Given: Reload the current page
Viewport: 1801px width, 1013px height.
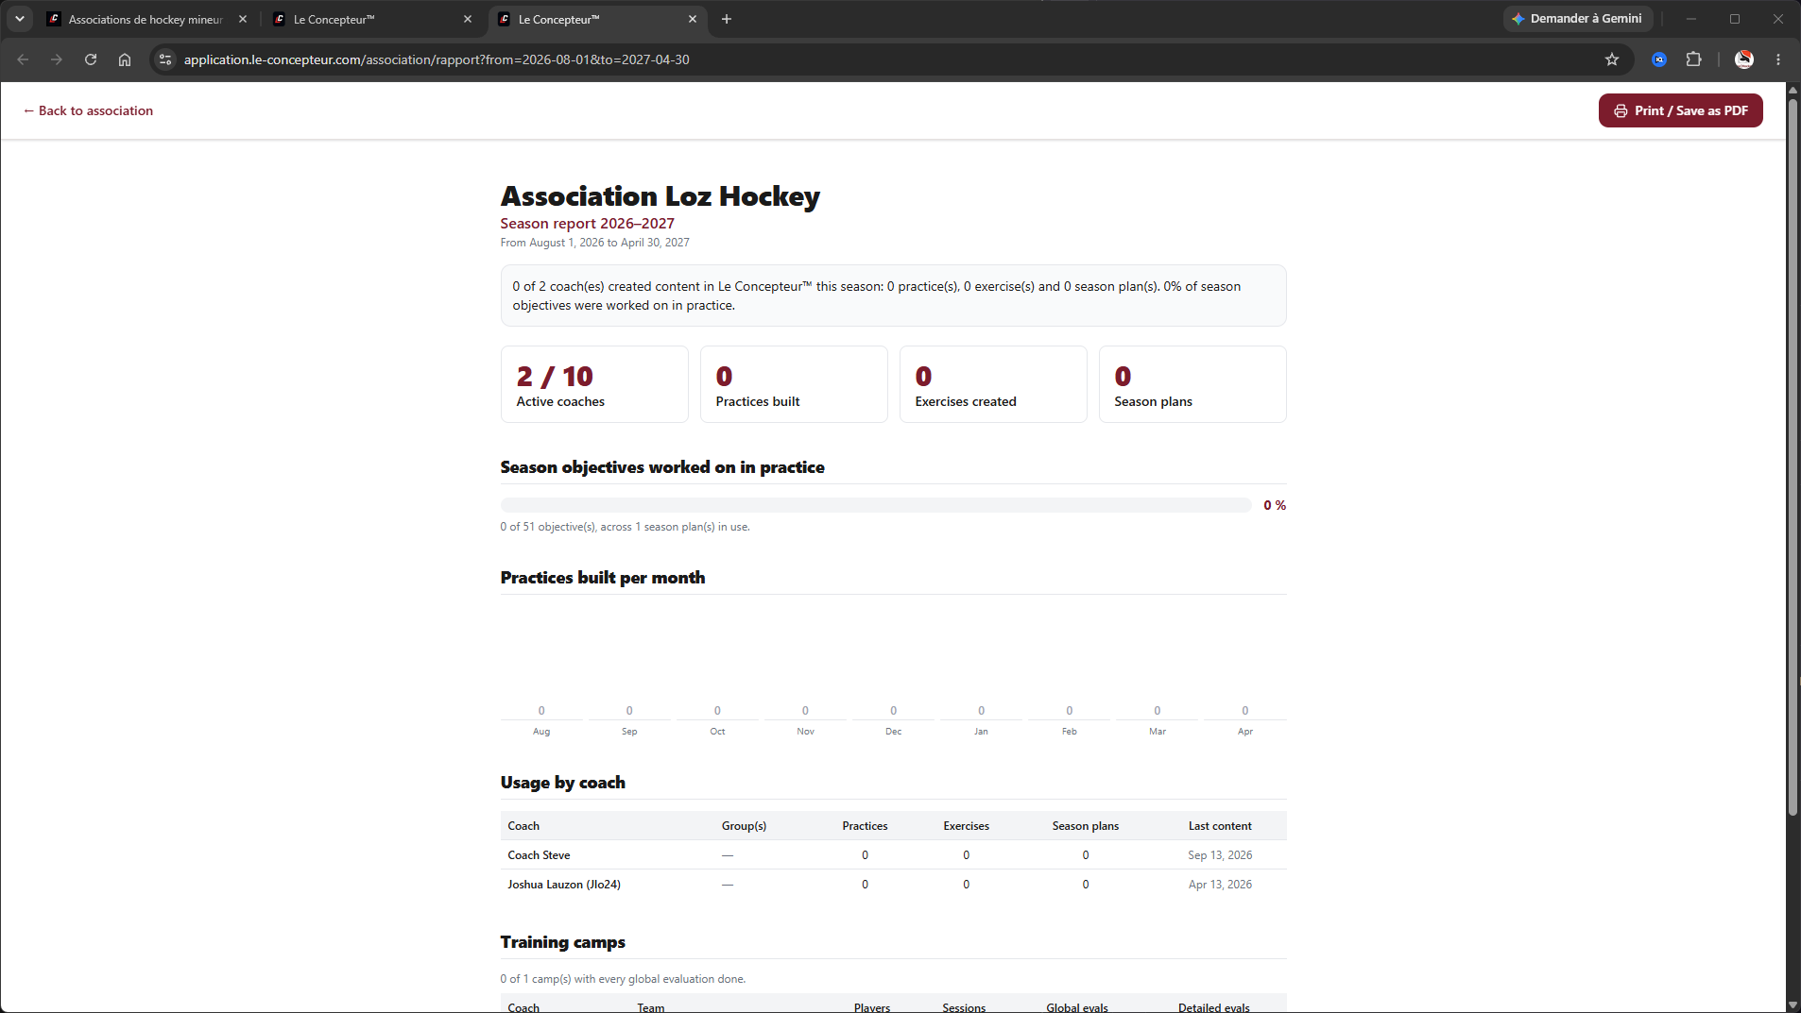Looking at the screenshot, I should pos(91,59).
